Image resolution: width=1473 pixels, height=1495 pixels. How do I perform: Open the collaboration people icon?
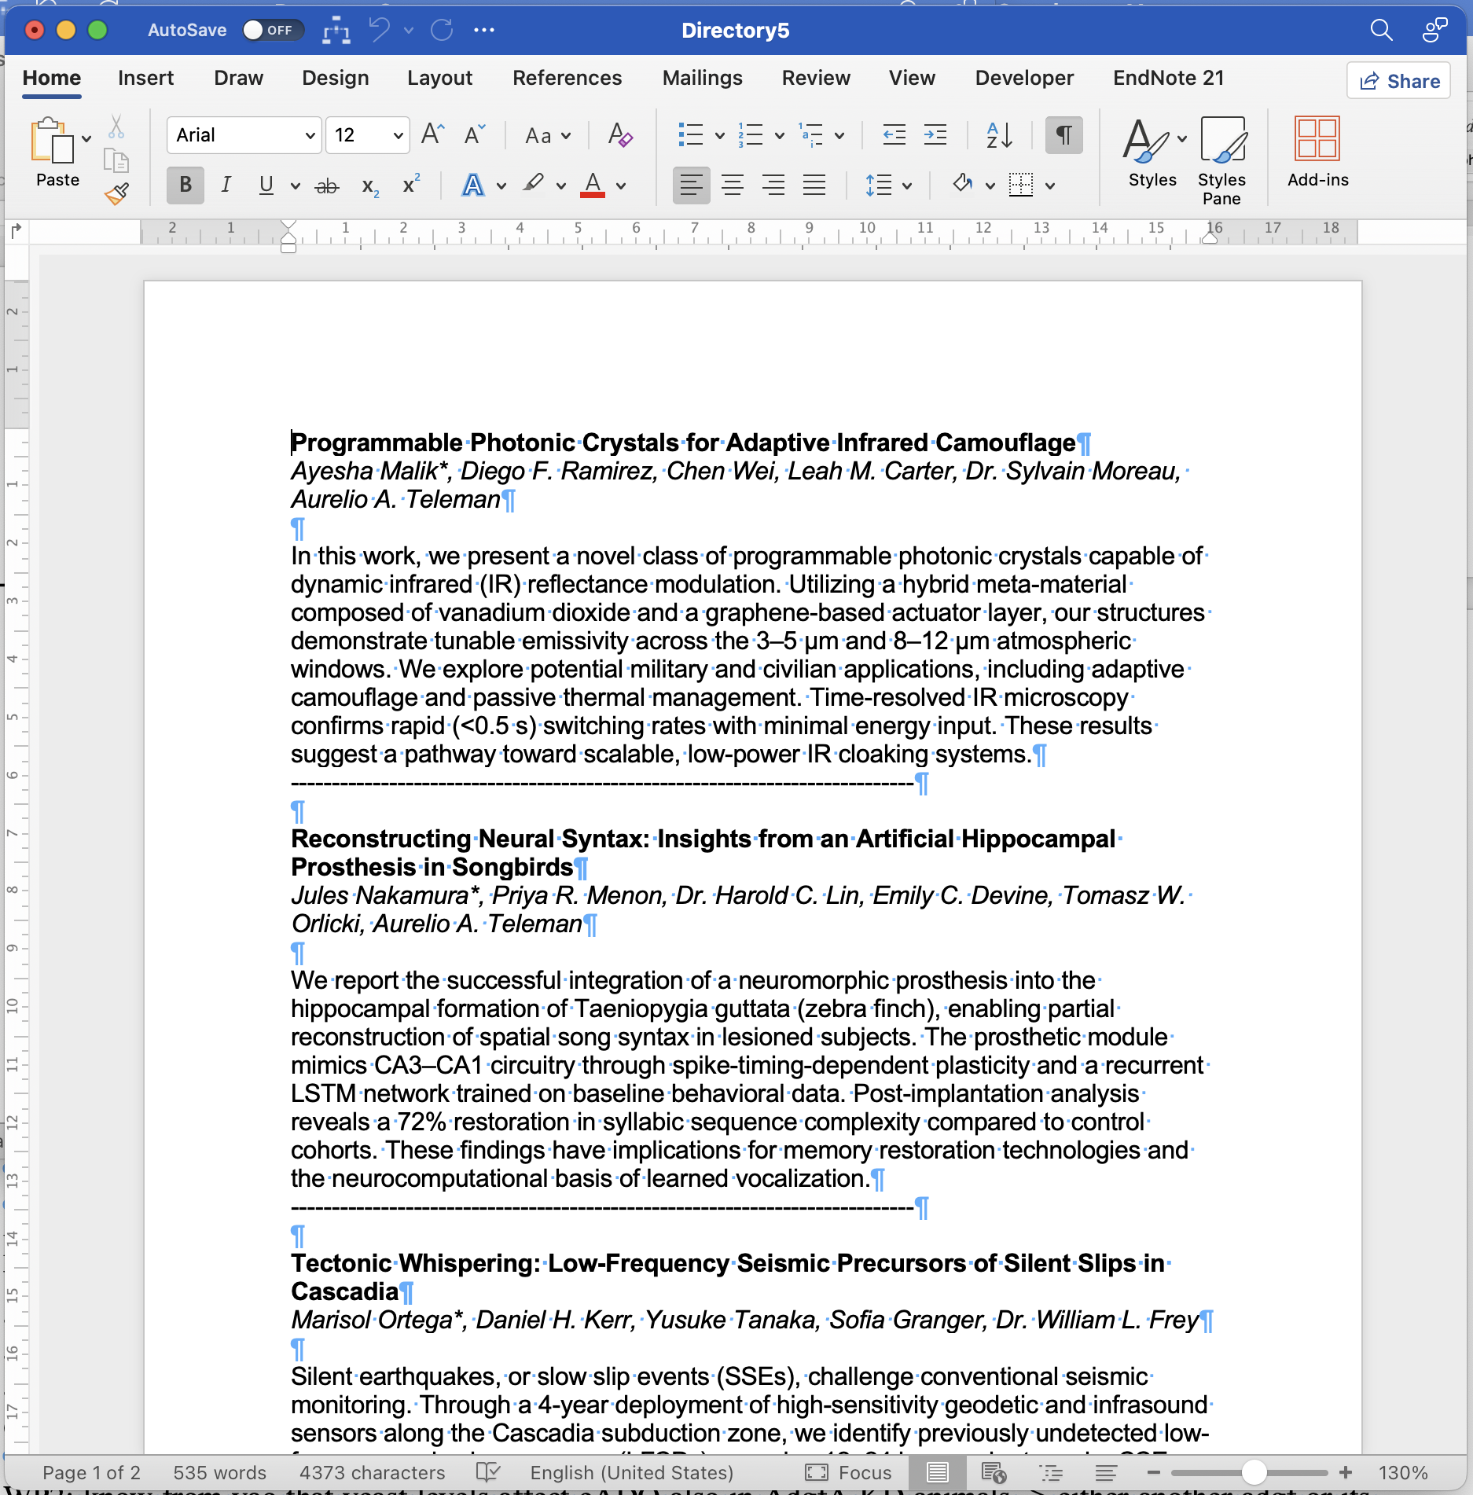[x=1435, y=30]
